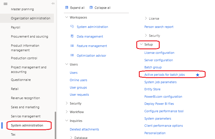Expand the Workflow group
The image size is (215, 139).
pos(67,112)
